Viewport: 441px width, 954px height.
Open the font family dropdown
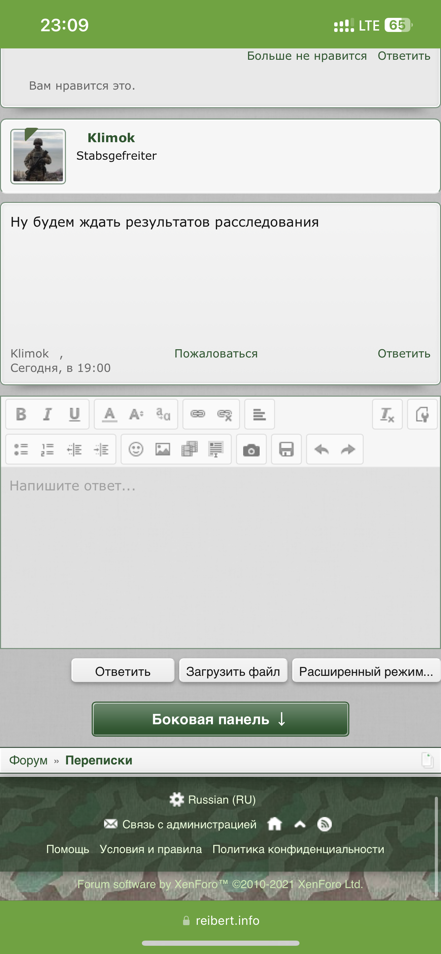(163, 414)
